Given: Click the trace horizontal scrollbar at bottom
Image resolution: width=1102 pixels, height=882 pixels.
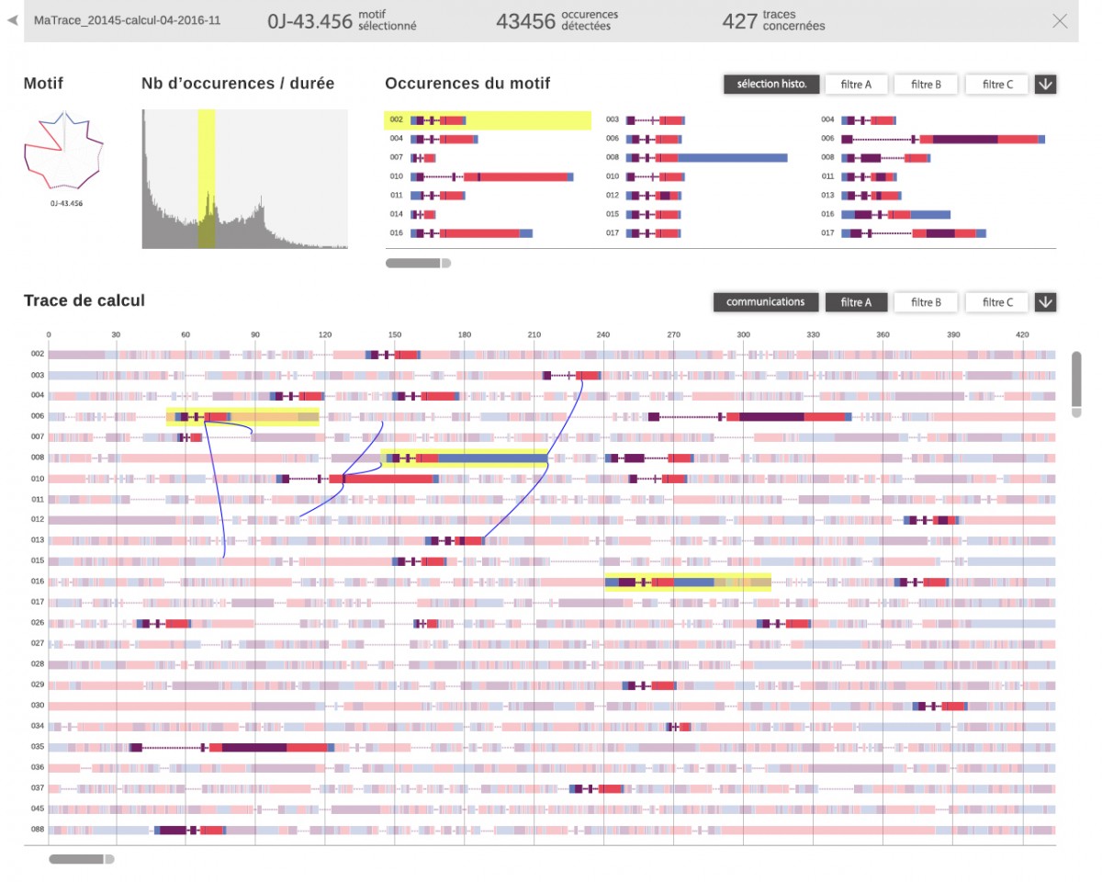Looking at the screenshot, I should 81,859.
